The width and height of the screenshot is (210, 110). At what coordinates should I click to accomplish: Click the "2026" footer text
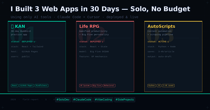[x=13, y=100]
